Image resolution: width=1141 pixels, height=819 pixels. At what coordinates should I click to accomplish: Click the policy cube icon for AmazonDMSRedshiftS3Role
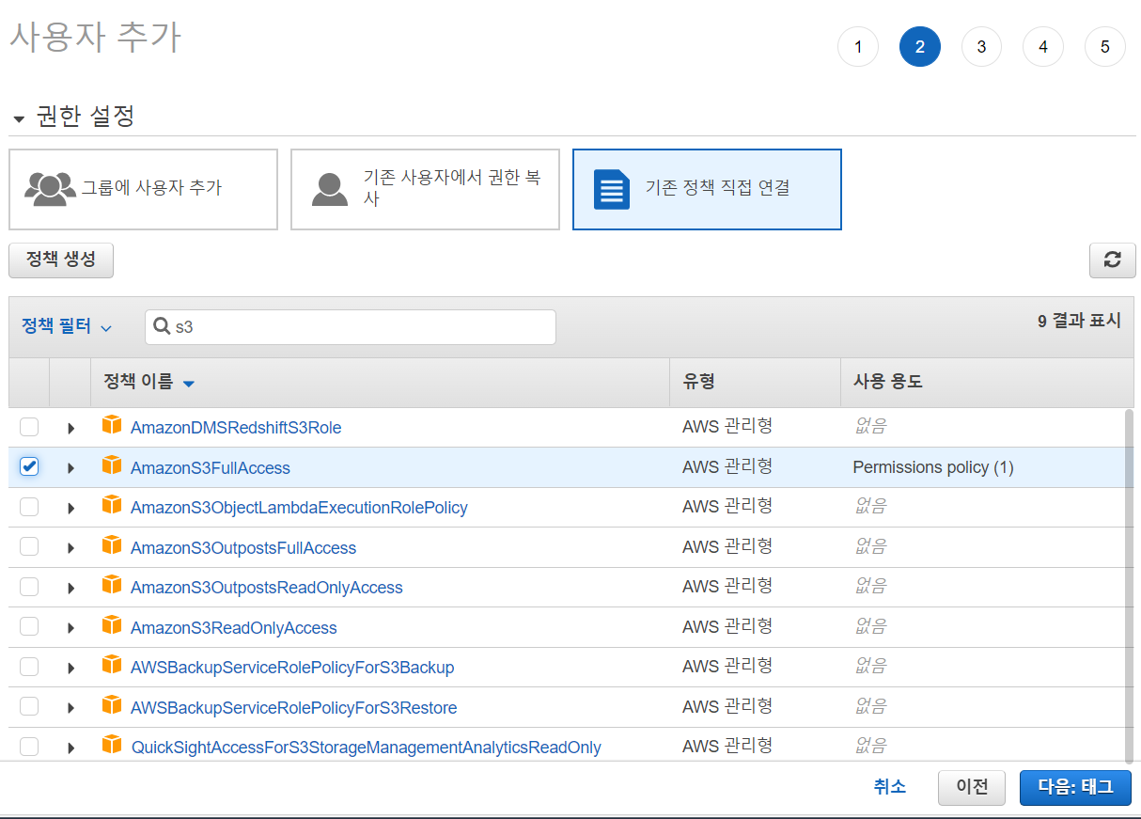(112, 425)
